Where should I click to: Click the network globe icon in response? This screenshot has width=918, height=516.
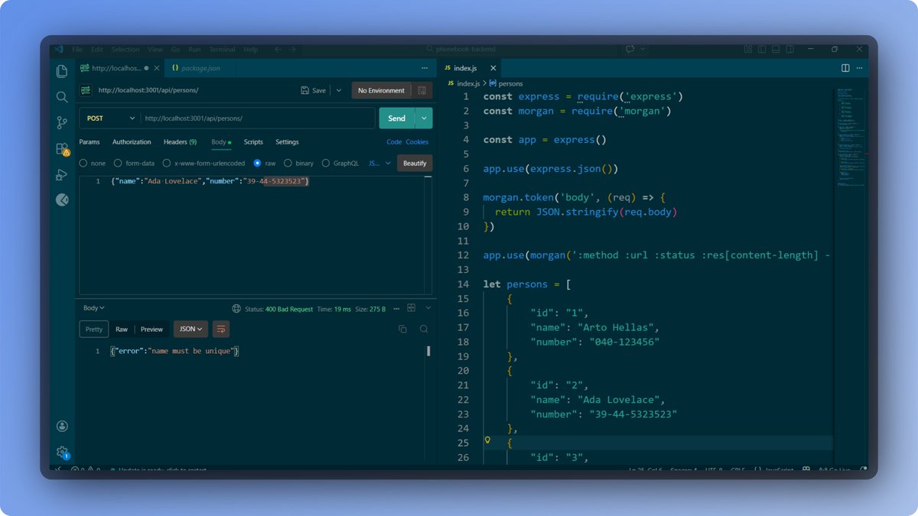point(236,309)
